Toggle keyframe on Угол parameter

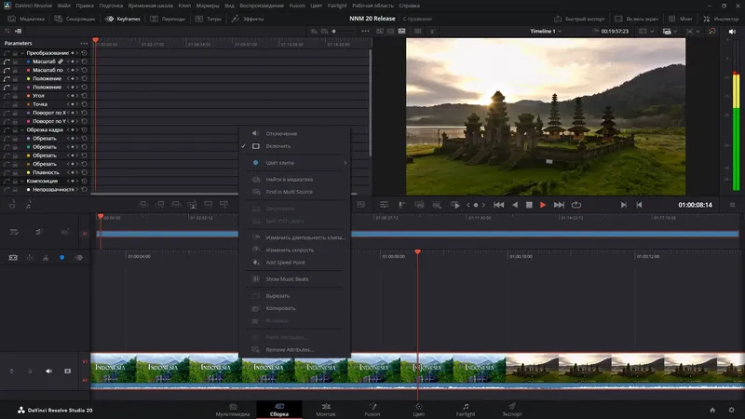coord(72,95)
